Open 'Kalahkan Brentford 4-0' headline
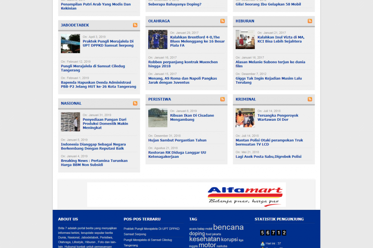The width and height of the screenshot is (373, 248). click(197, 41)
